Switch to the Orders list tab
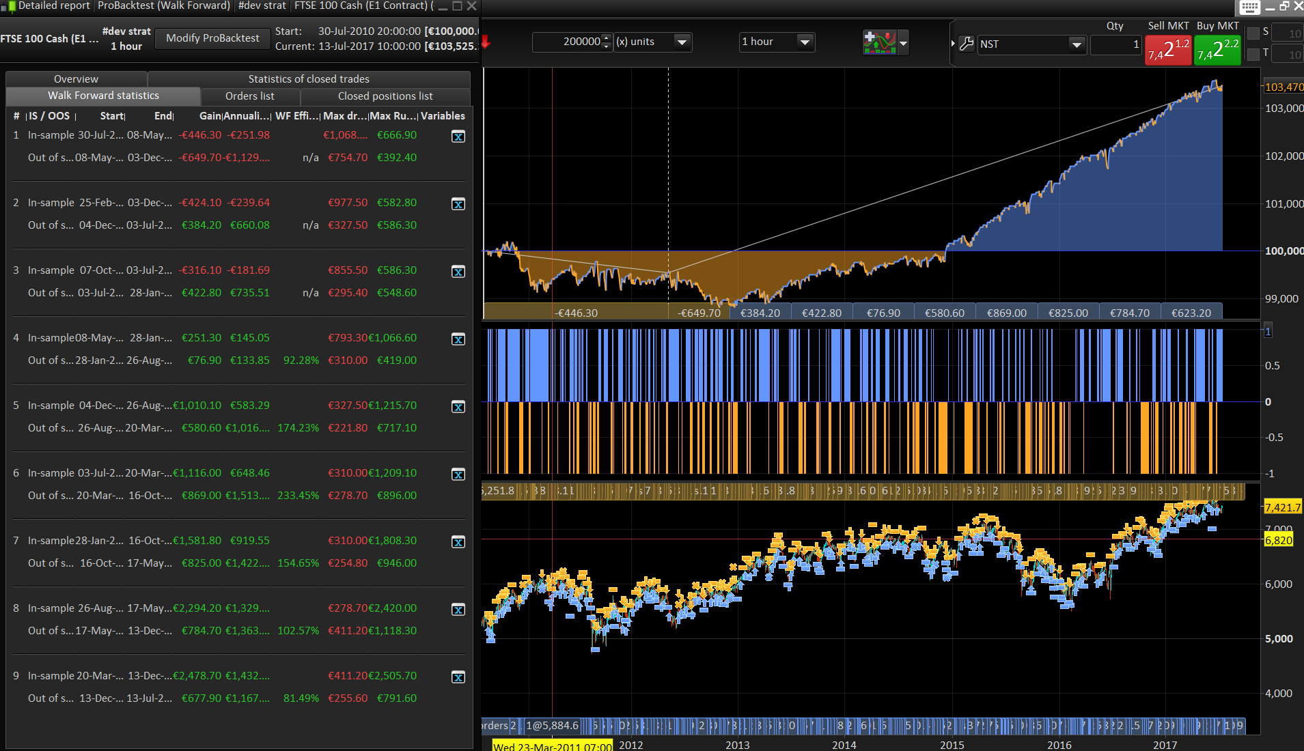The image size is (1304, 751). pyautogui.click(x=250, y=96)
